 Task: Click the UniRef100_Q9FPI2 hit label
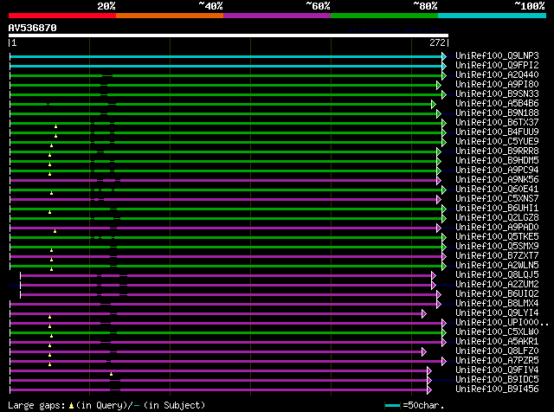tap(497, 66)
